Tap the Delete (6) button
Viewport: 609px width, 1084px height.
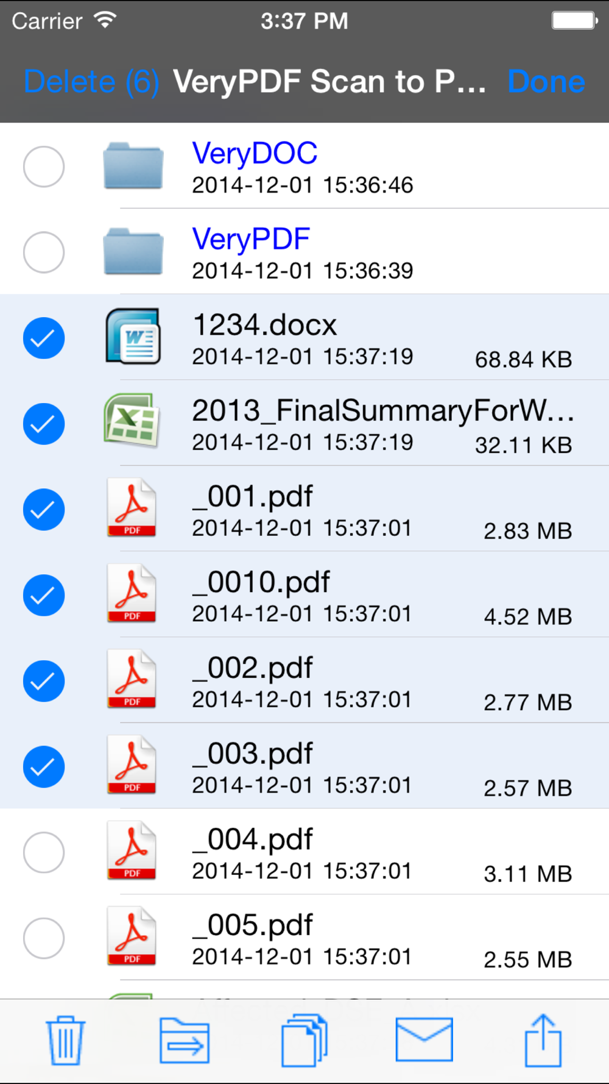coord(92,82)
